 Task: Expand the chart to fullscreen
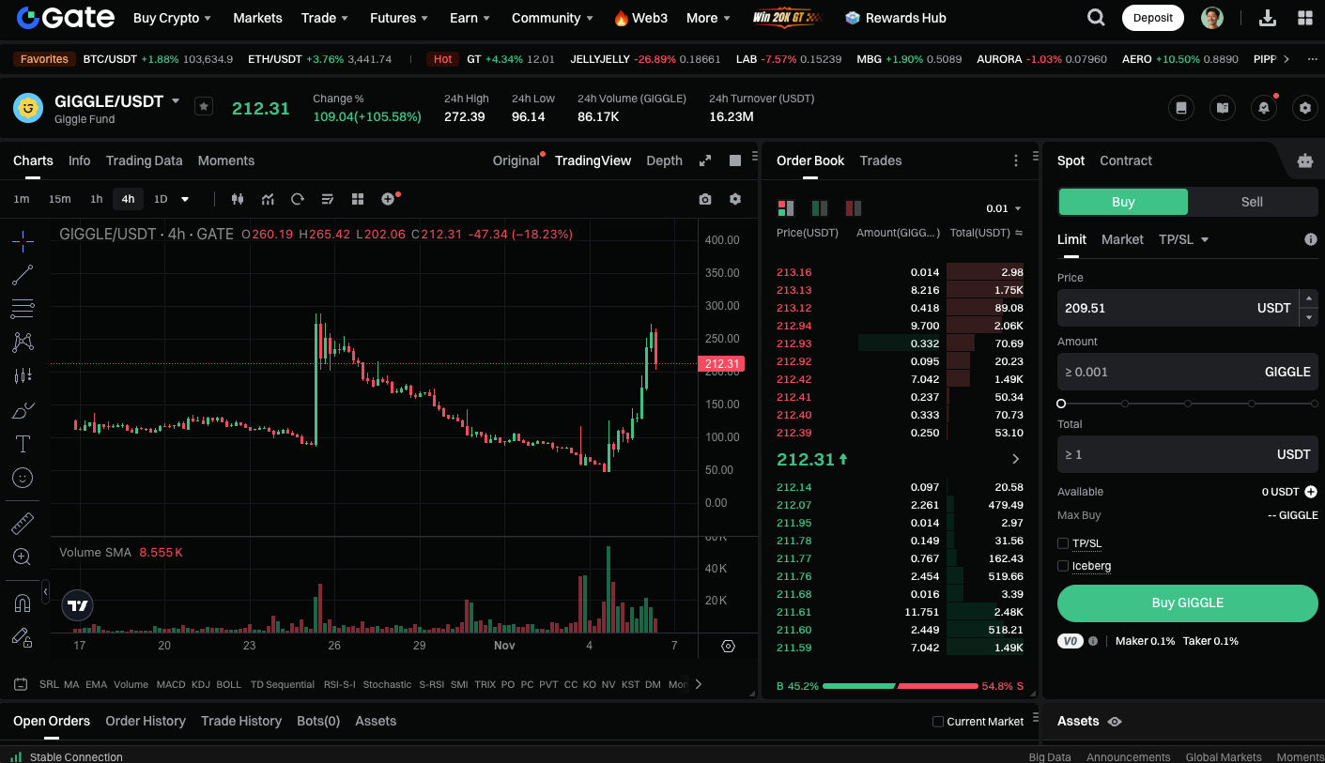point(705,160)
